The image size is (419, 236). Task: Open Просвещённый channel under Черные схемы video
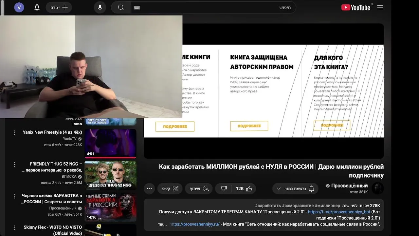[x=63, y=208]
